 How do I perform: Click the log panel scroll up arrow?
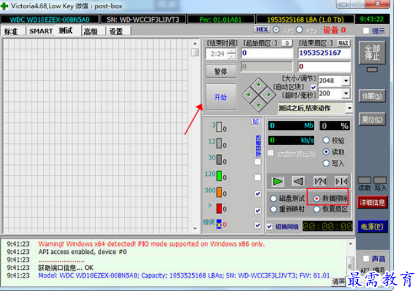point(350,244)
